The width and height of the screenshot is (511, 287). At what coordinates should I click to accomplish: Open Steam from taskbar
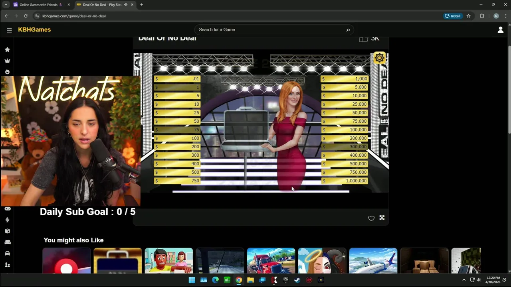pos(297,280)
